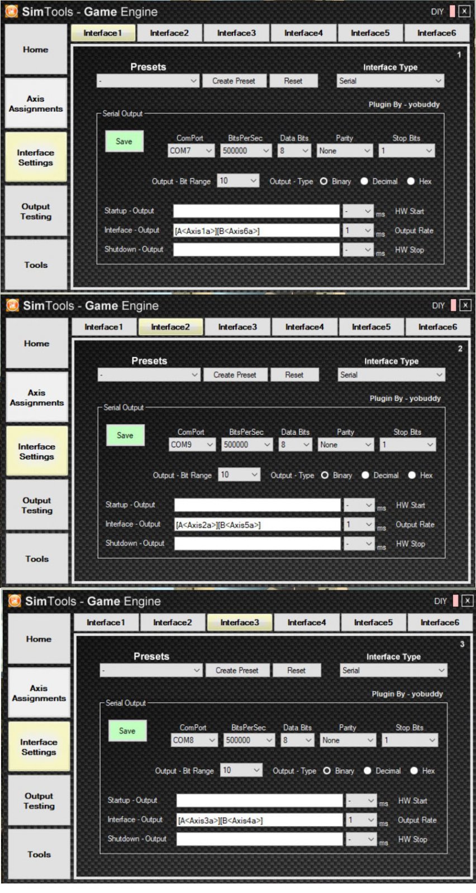
Task: Expand the Presets dropdown in the COM7 window
Action: tap(148, 81)
